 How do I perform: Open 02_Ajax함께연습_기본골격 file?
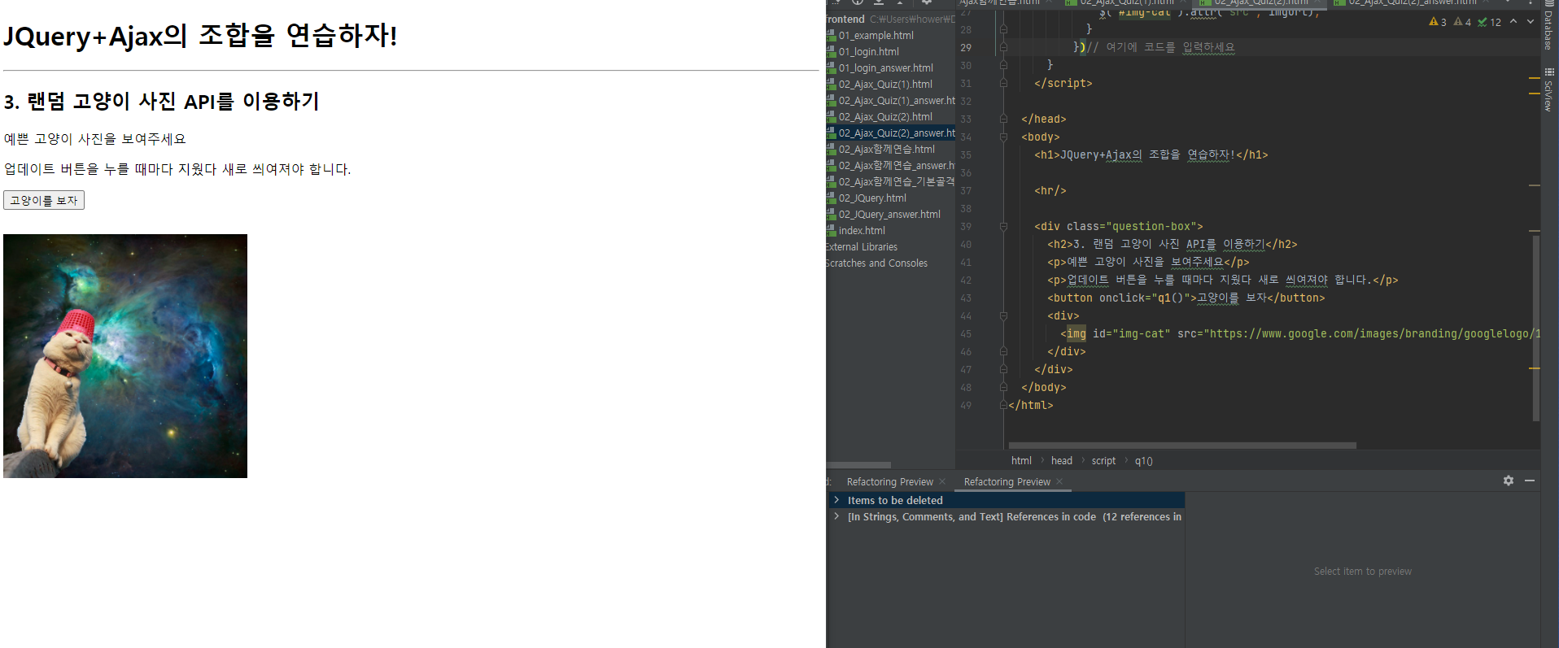point(897,182)
